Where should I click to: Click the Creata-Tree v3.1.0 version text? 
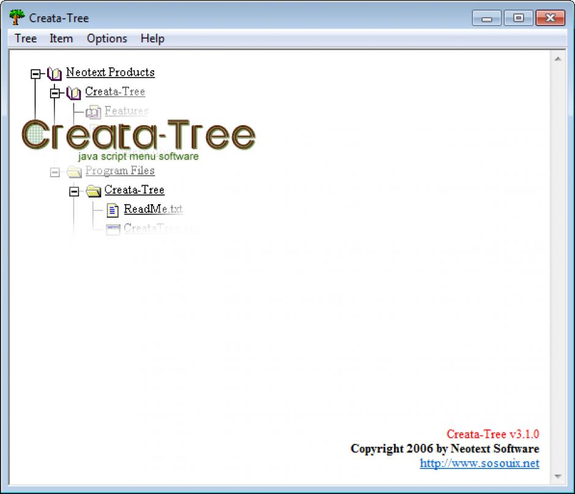coord(492,434)
